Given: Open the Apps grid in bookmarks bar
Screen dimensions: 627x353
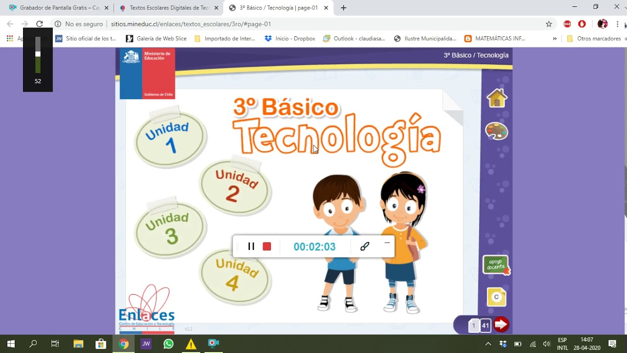Looking at the screenshot, I should pyautogui.click(x=10, y=38).
